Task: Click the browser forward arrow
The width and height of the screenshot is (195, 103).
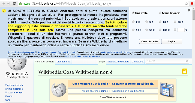Action: click(9, 4)
